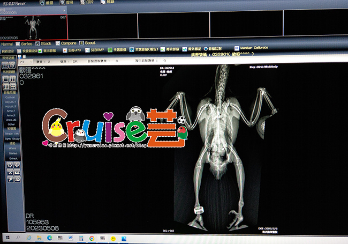Close the patient study tab

pyautogui.click(x=64, y=10)
